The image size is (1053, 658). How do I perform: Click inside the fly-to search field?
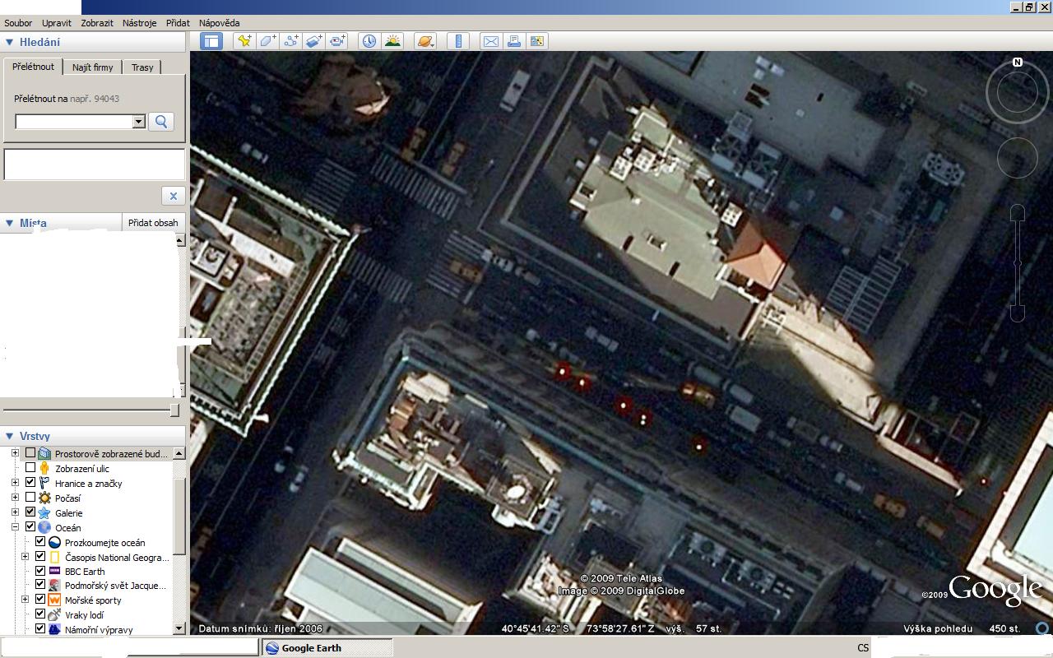74,122
